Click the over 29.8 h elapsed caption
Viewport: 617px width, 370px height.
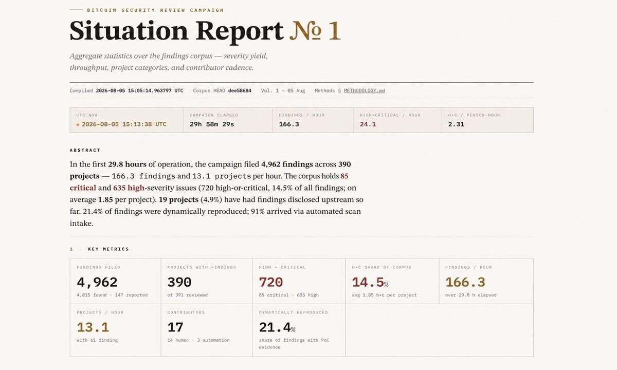(471, 295)
